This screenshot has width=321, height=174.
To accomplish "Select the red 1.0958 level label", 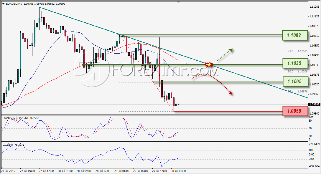I will pyautogui.click(x=295, y=111).
